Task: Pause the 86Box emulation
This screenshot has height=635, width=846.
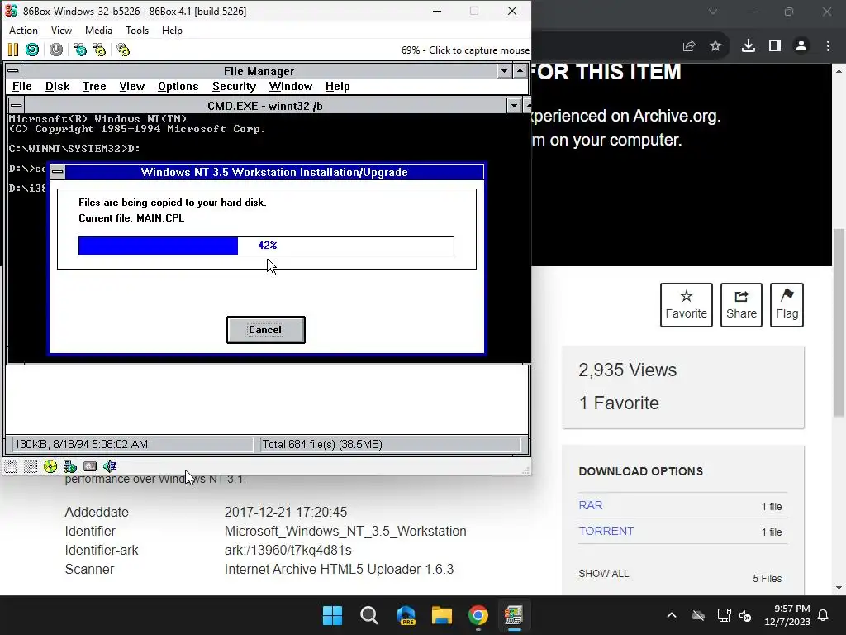Action: point(13,50)
